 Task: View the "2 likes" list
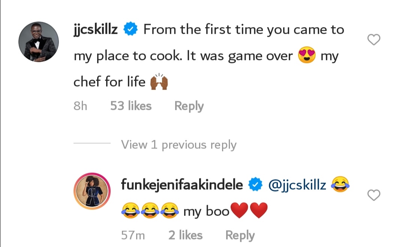click(x=185, y=235)
